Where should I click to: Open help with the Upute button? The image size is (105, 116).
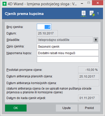[67, 108]
